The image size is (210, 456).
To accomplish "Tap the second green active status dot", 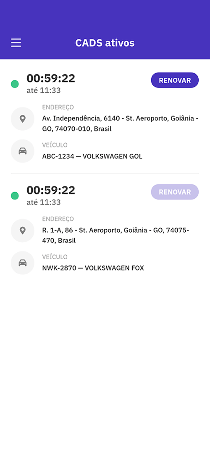I will tap(15, 196).
